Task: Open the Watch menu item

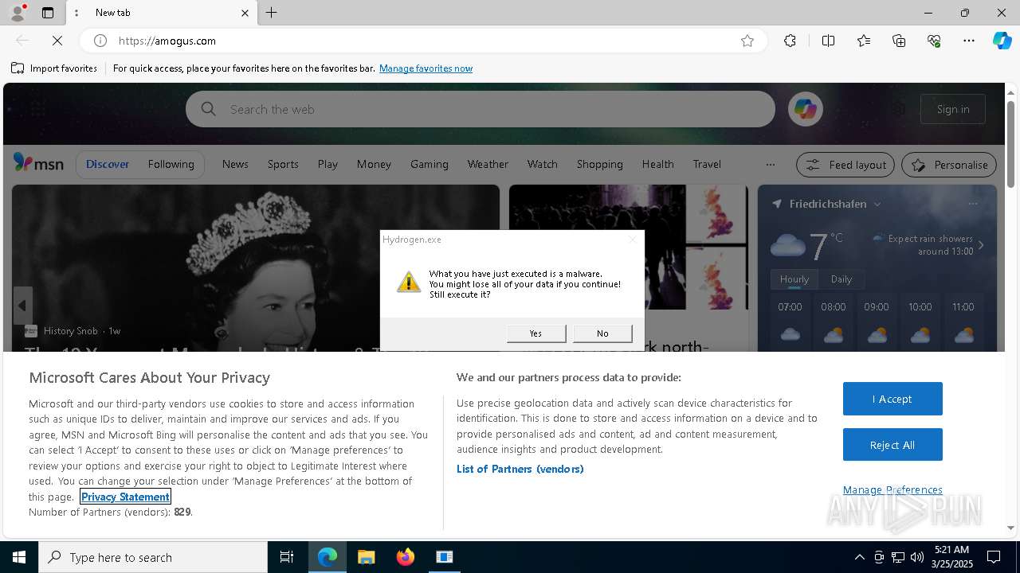Action: click(543, 164)
